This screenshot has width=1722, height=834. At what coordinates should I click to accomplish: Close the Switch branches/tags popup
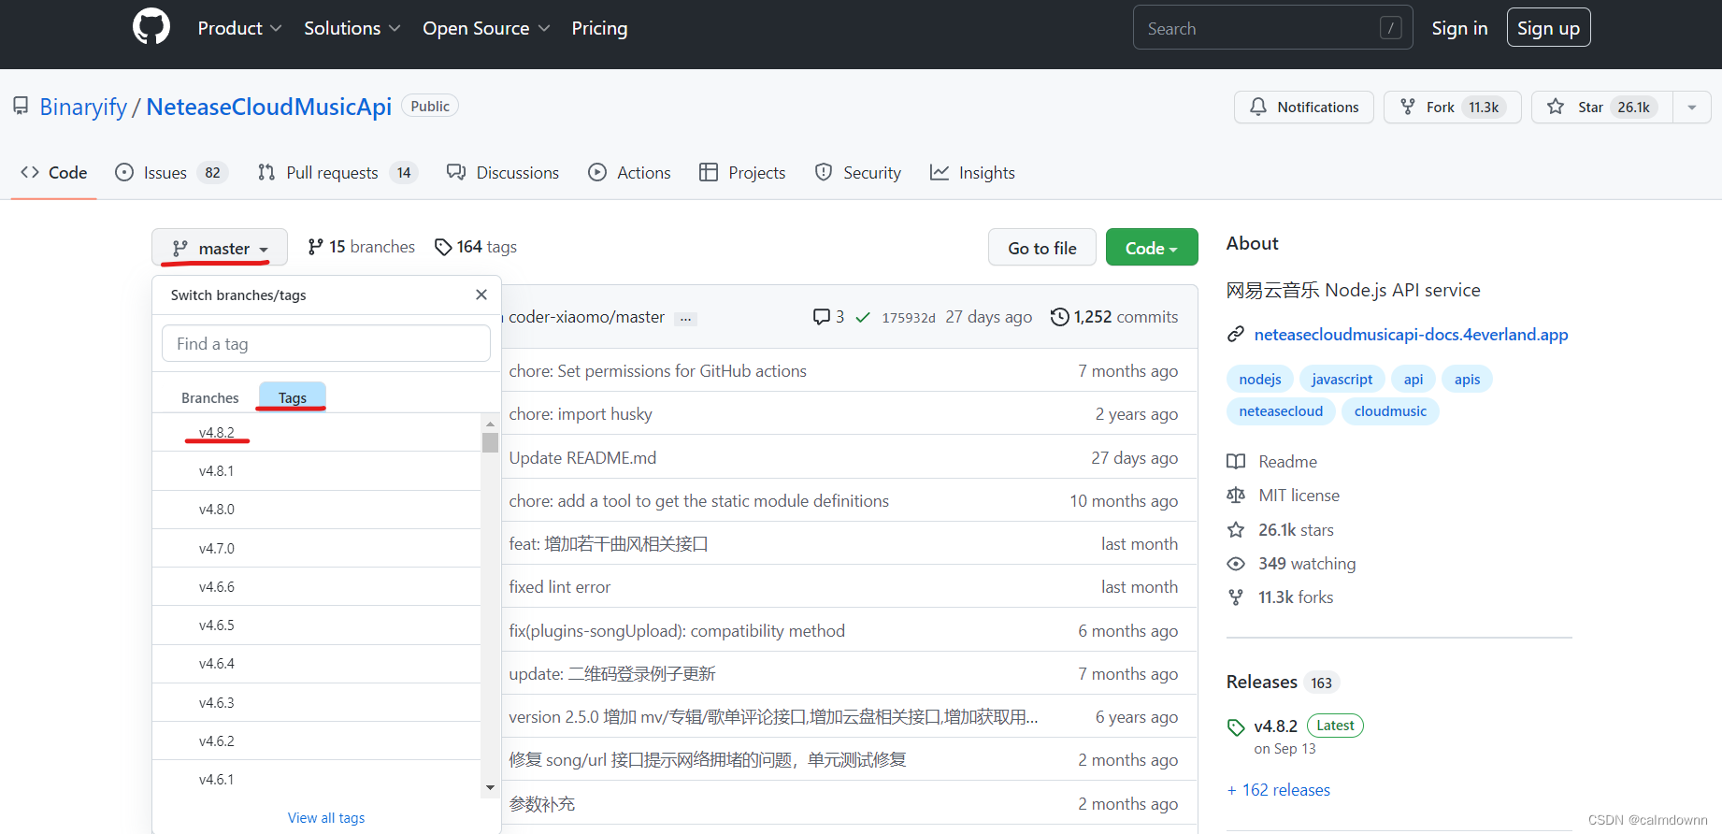[481, 295]
